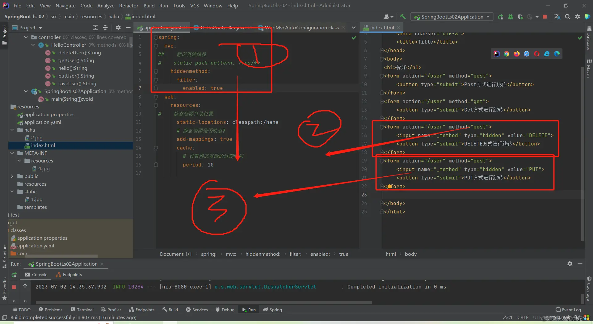This screenshot has height=324, width=593.
Task: Open built-in preview IntelliJ icon
Action: 496,54
